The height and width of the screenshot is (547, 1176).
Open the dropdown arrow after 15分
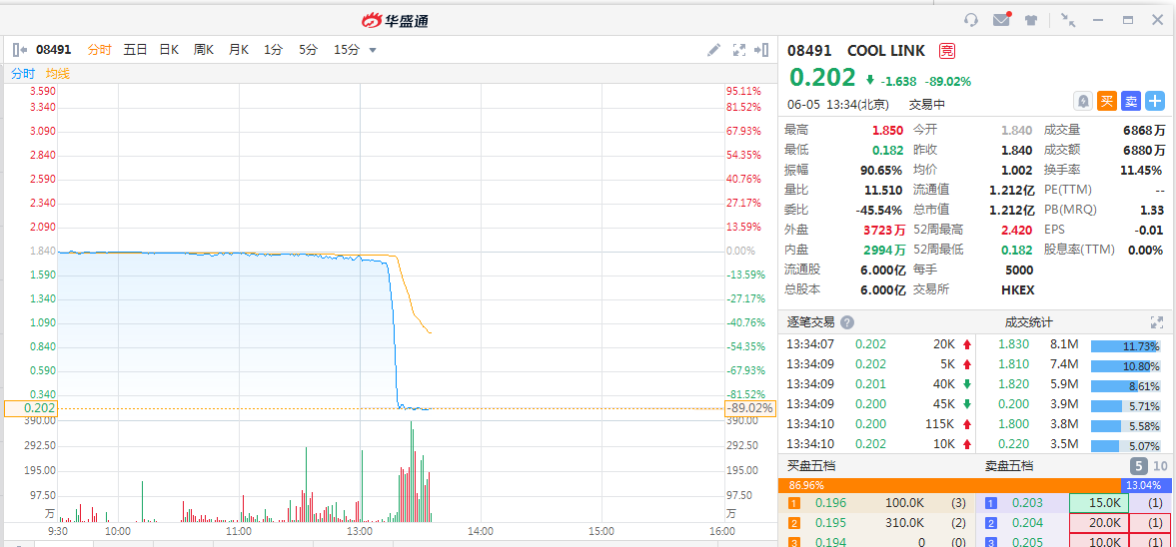[x=373, y=50]
